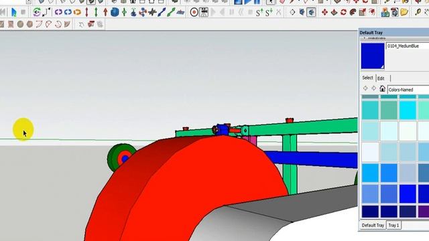Click the 0104_MediumBlue material name field
This screenshot has width=429, height=241.
click(408, 46)
